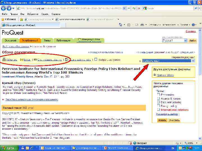Check the Foreign policy topic checkbox
This screenshot has width=202, height=151.
tap(158, 106)
